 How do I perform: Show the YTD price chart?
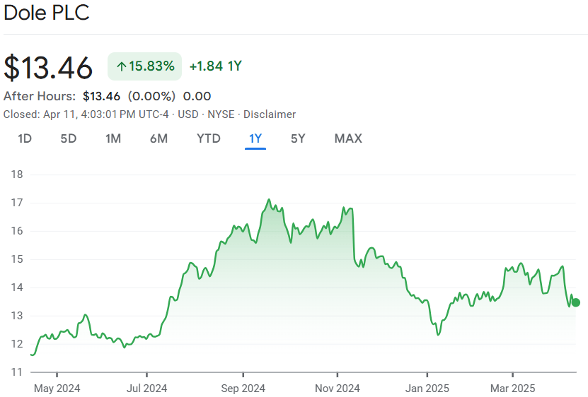(x=209, y=138)
